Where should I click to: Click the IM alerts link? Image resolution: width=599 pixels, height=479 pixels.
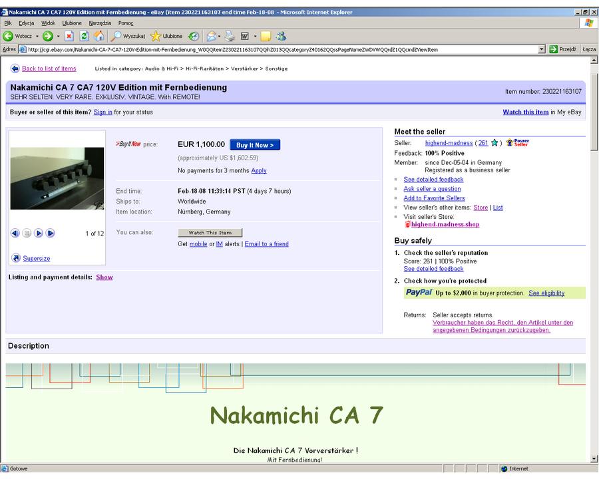click(219, 243)
